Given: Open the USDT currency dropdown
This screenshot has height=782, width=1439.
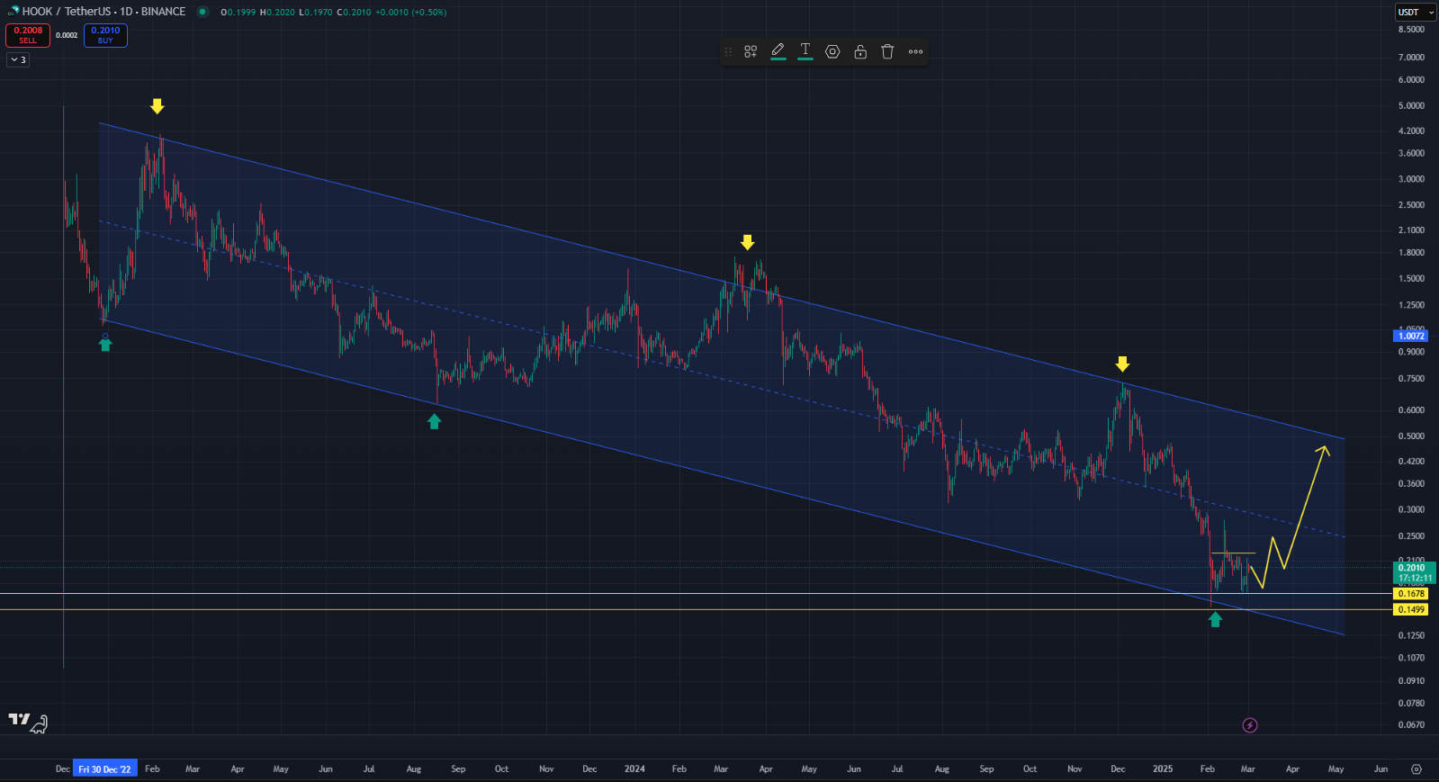Looking at the screenshot, I should [1416, 12].
